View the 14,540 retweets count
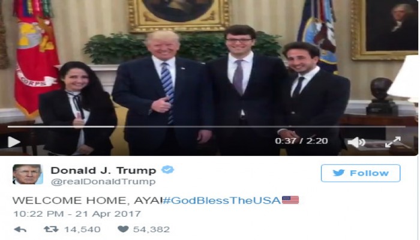The image size is (420, 240). [82, 229]
